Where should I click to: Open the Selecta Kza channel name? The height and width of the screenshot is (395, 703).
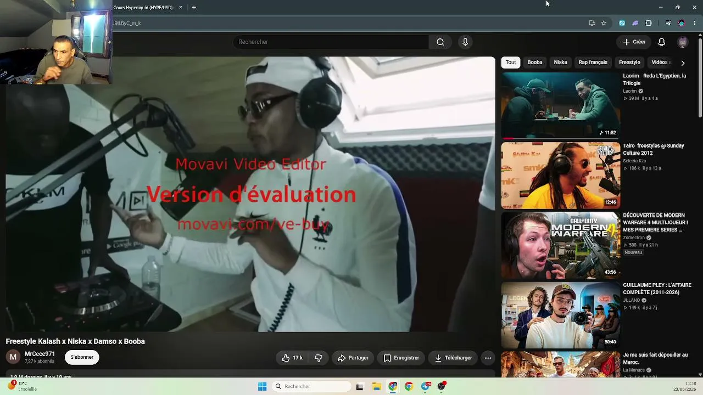coord(634,161)
